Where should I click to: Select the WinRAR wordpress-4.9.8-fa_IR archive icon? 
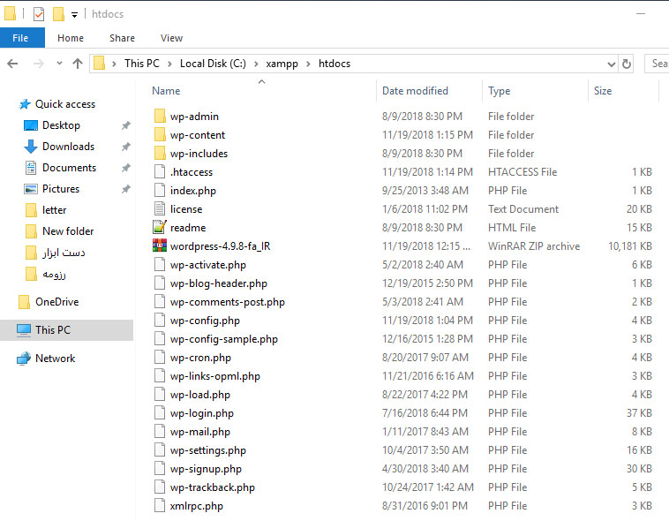tap(160, 246)
